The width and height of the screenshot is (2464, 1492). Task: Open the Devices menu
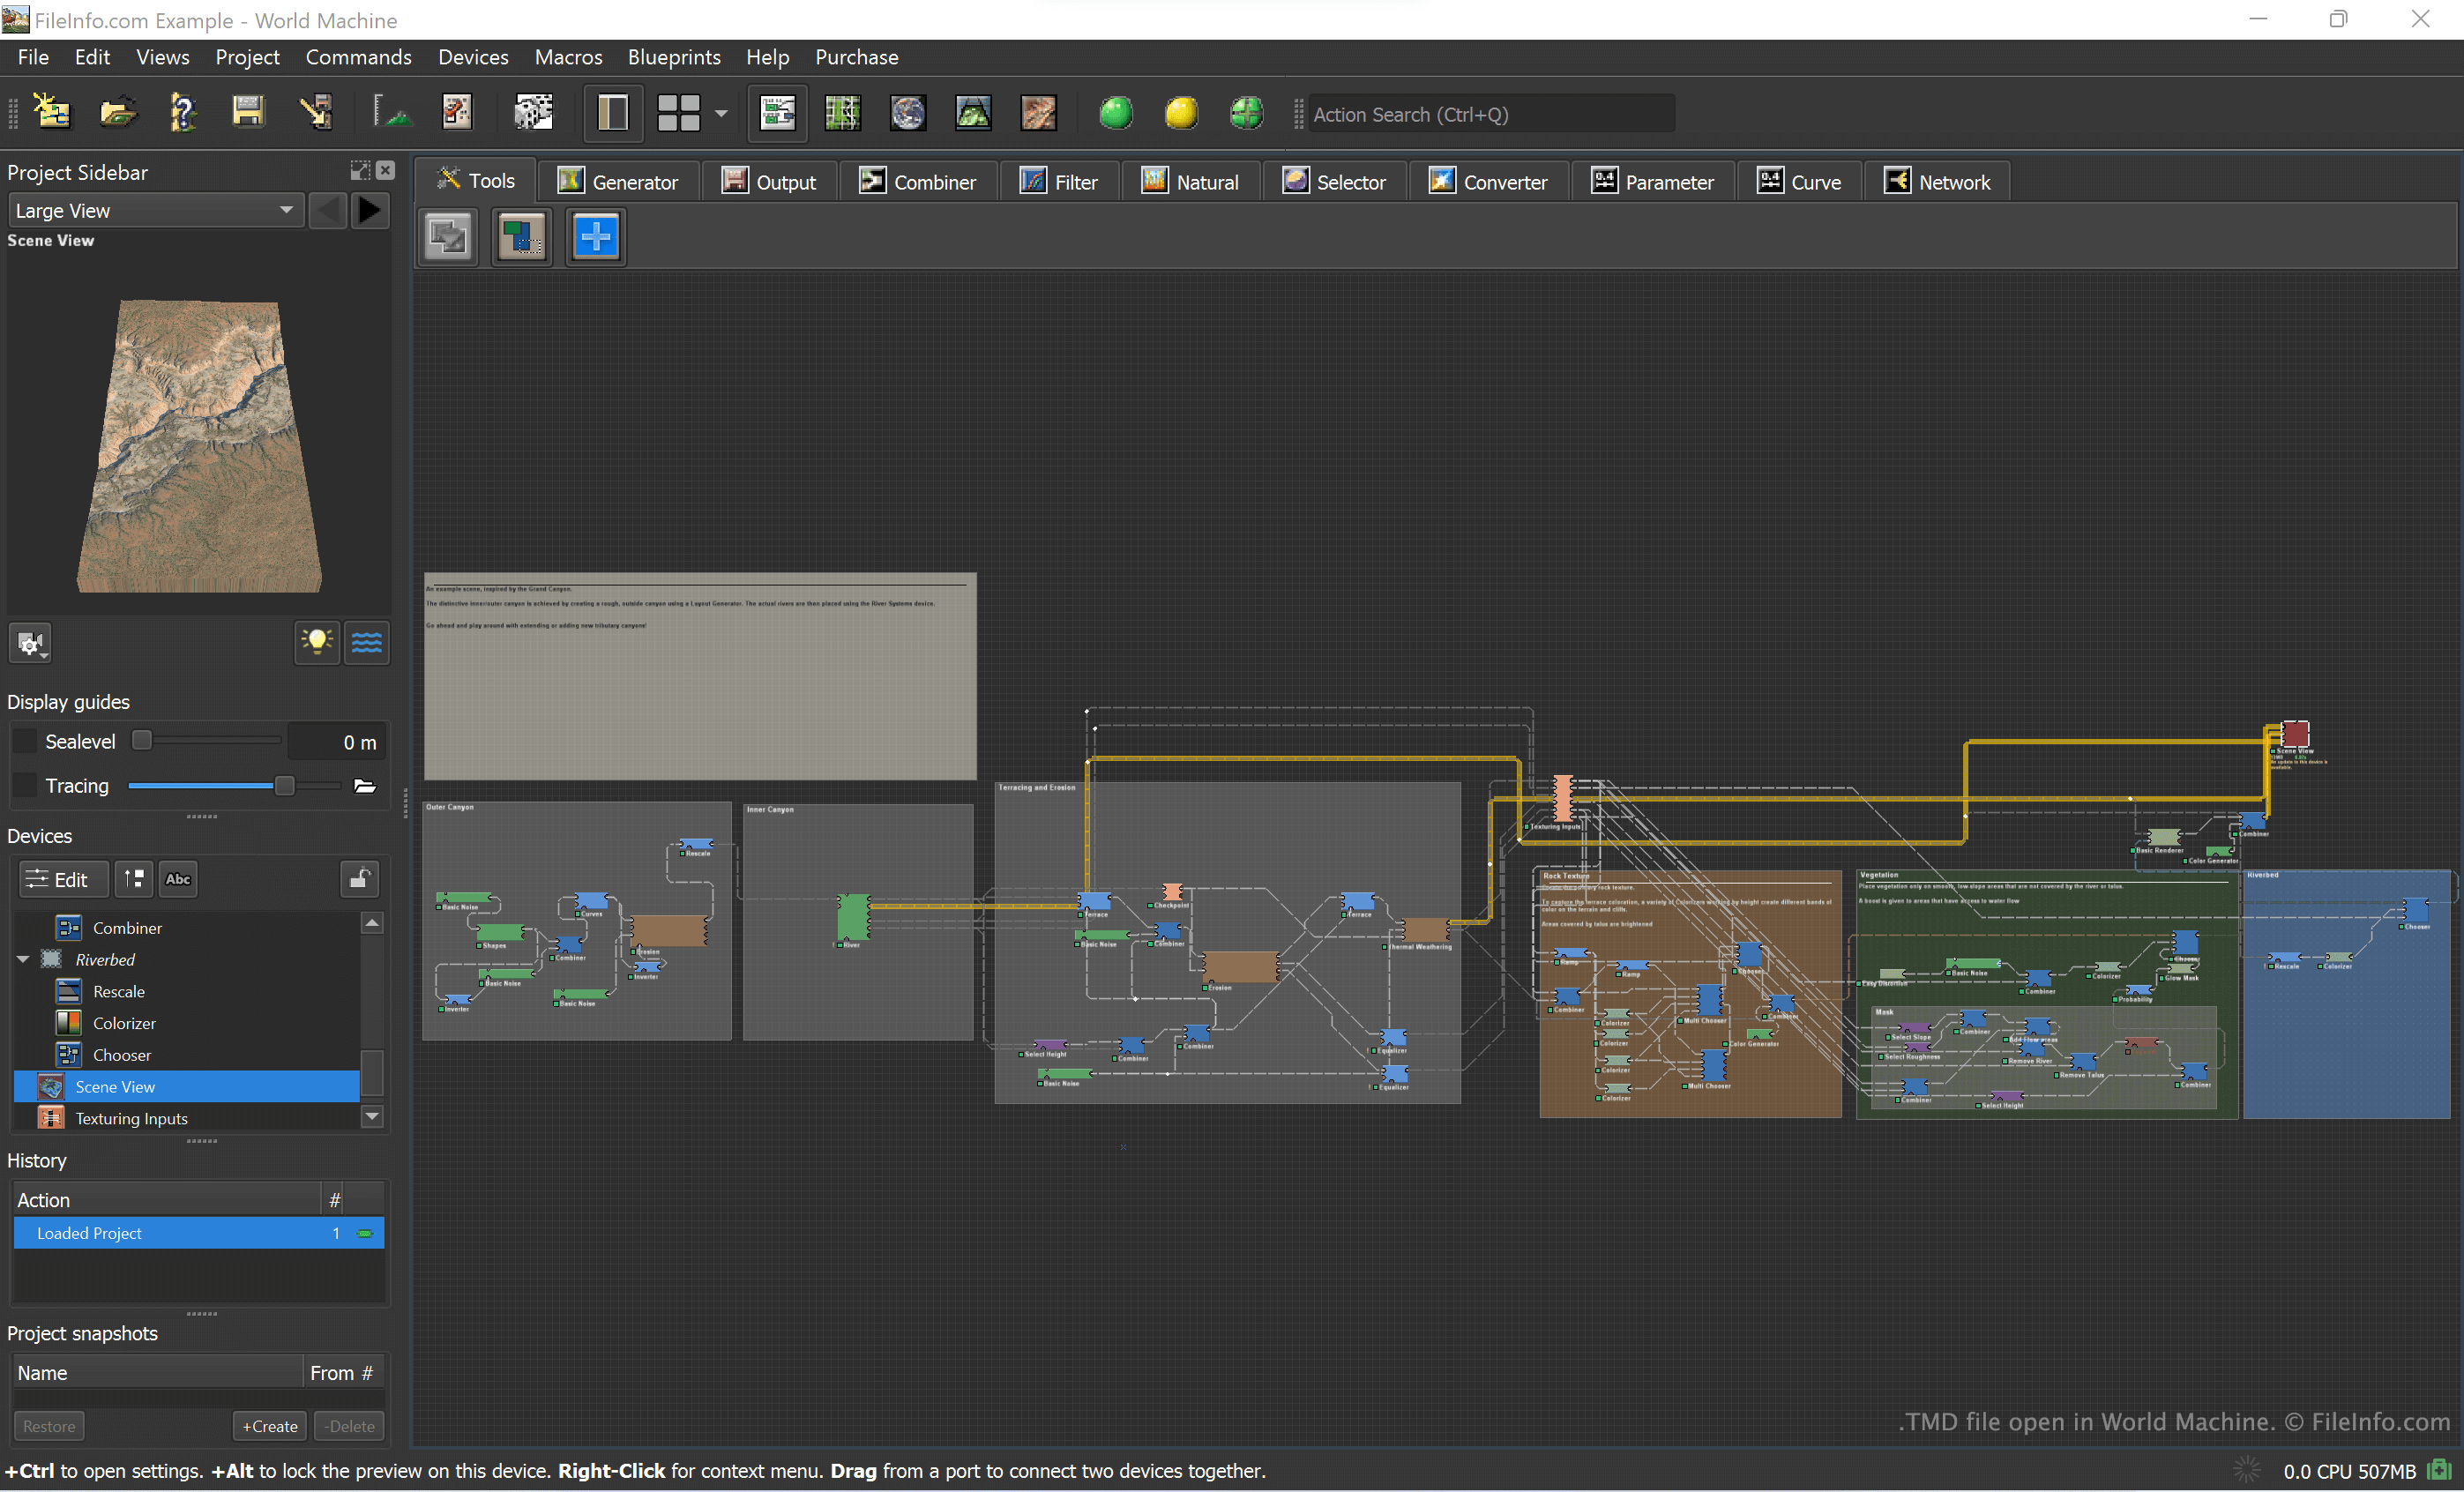click(473, 57)
